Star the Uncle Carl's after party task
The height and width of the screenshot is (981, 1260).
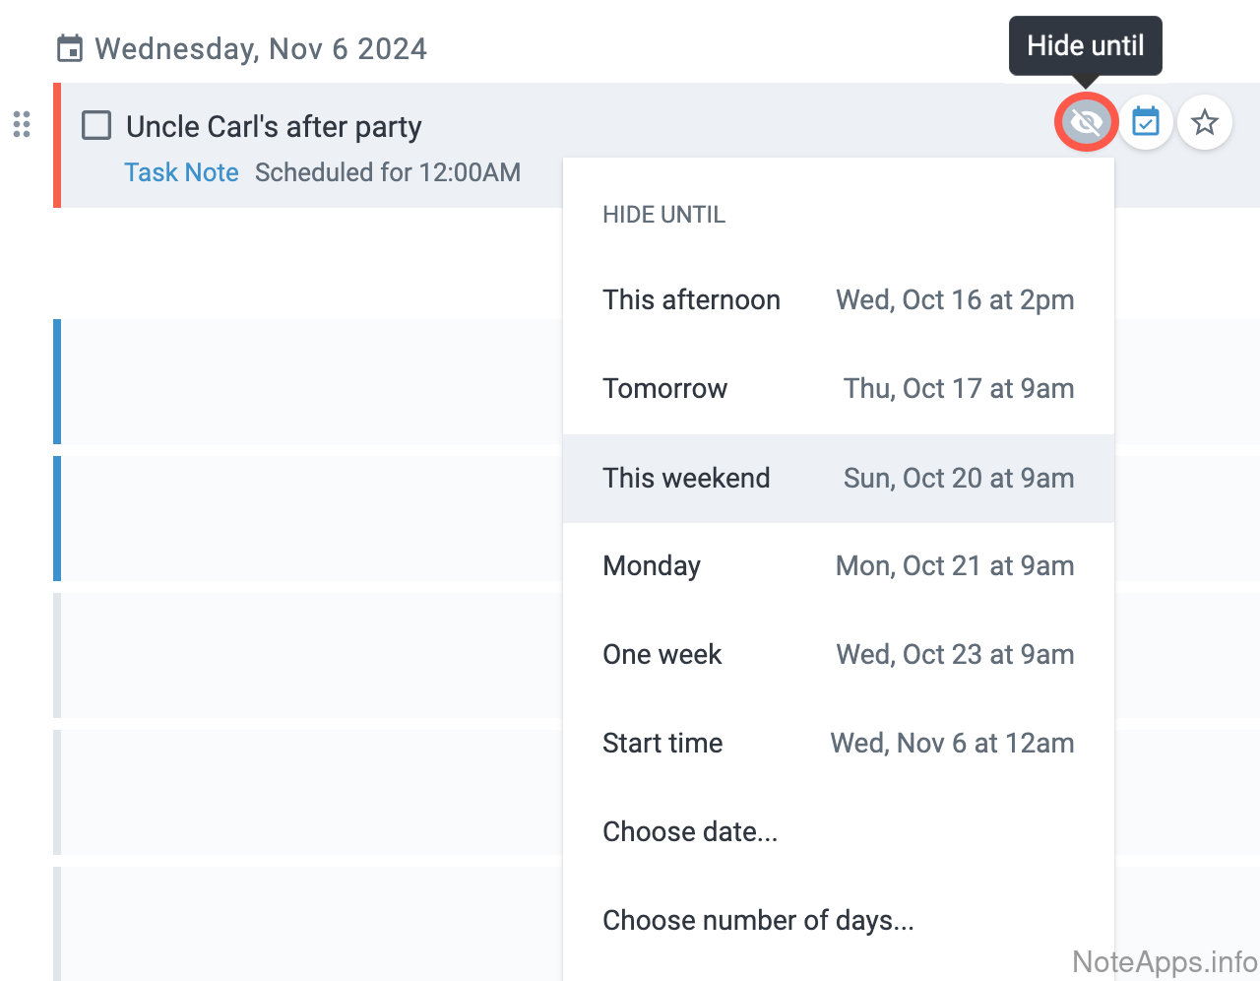point(1205,123)
